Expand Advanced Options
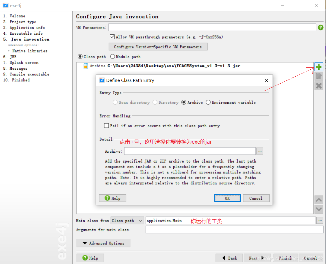Screen dimensions: 326x264 103,243
